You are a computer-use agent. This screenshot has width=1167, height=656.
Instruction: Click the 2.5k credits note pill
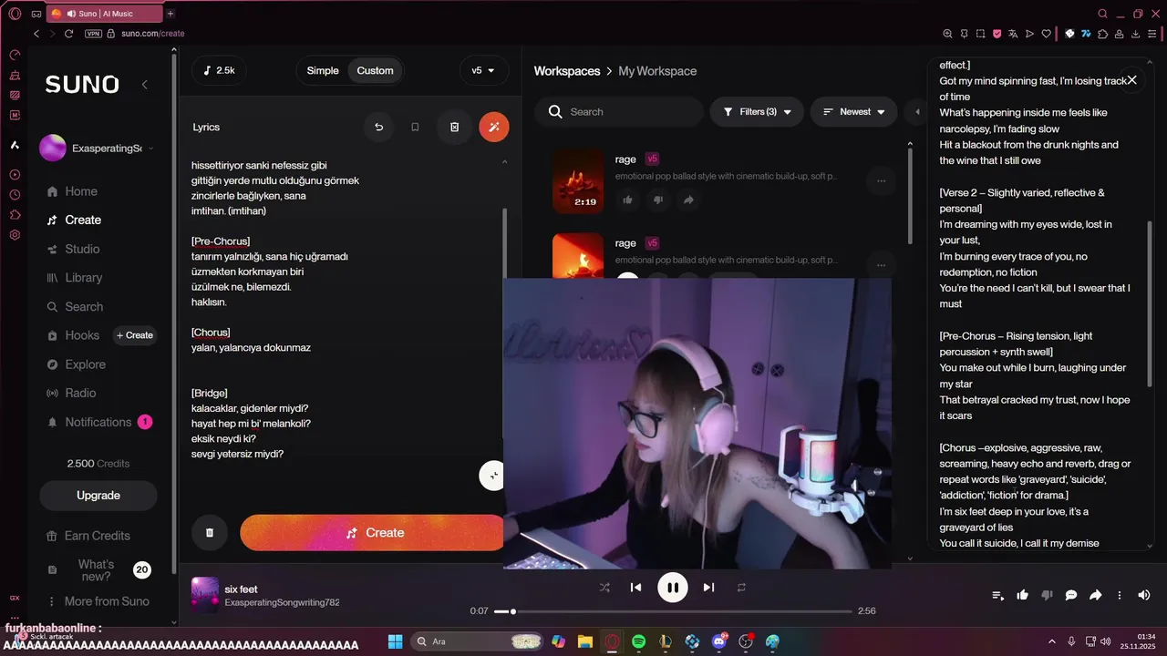[x=219, y=70]
